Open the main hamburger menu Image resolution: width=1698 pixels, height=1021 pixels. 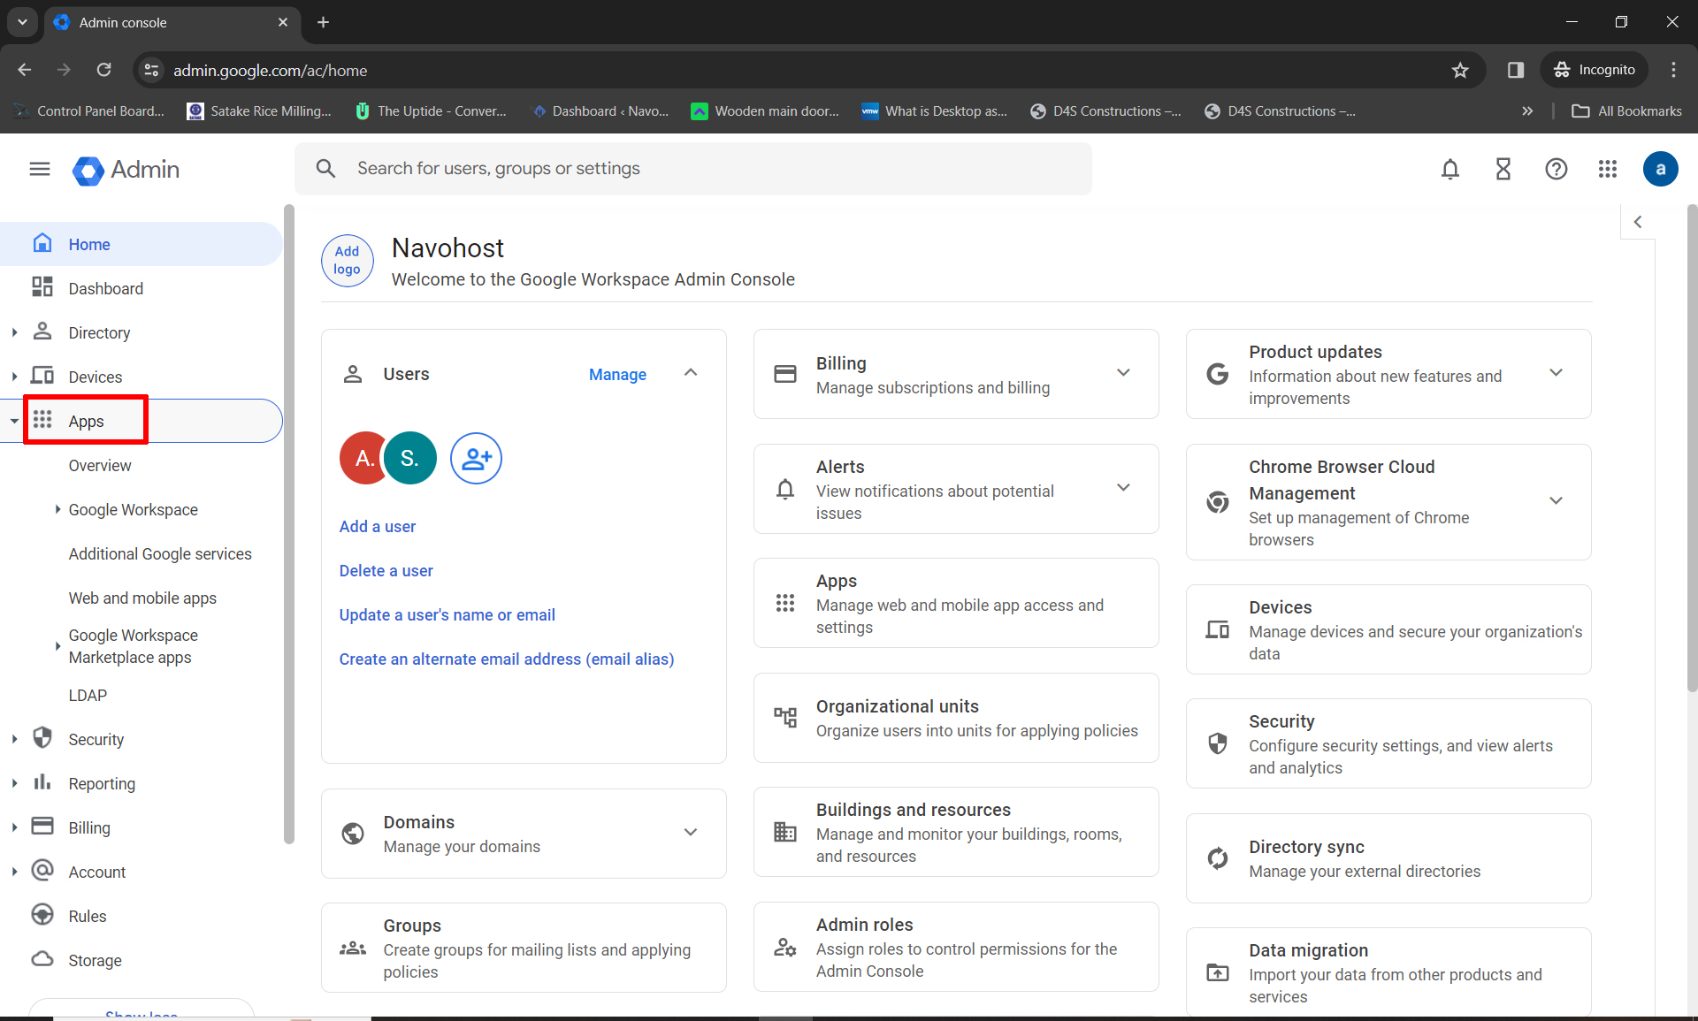40,169
